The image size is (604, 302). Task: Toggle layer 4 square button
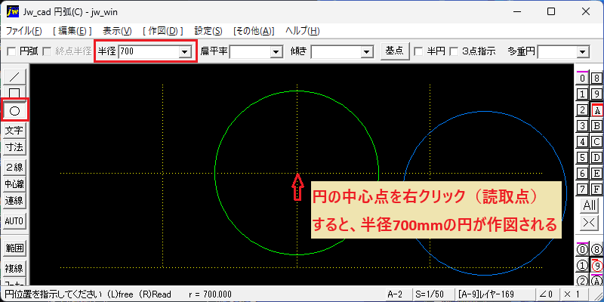click(582, 142)
